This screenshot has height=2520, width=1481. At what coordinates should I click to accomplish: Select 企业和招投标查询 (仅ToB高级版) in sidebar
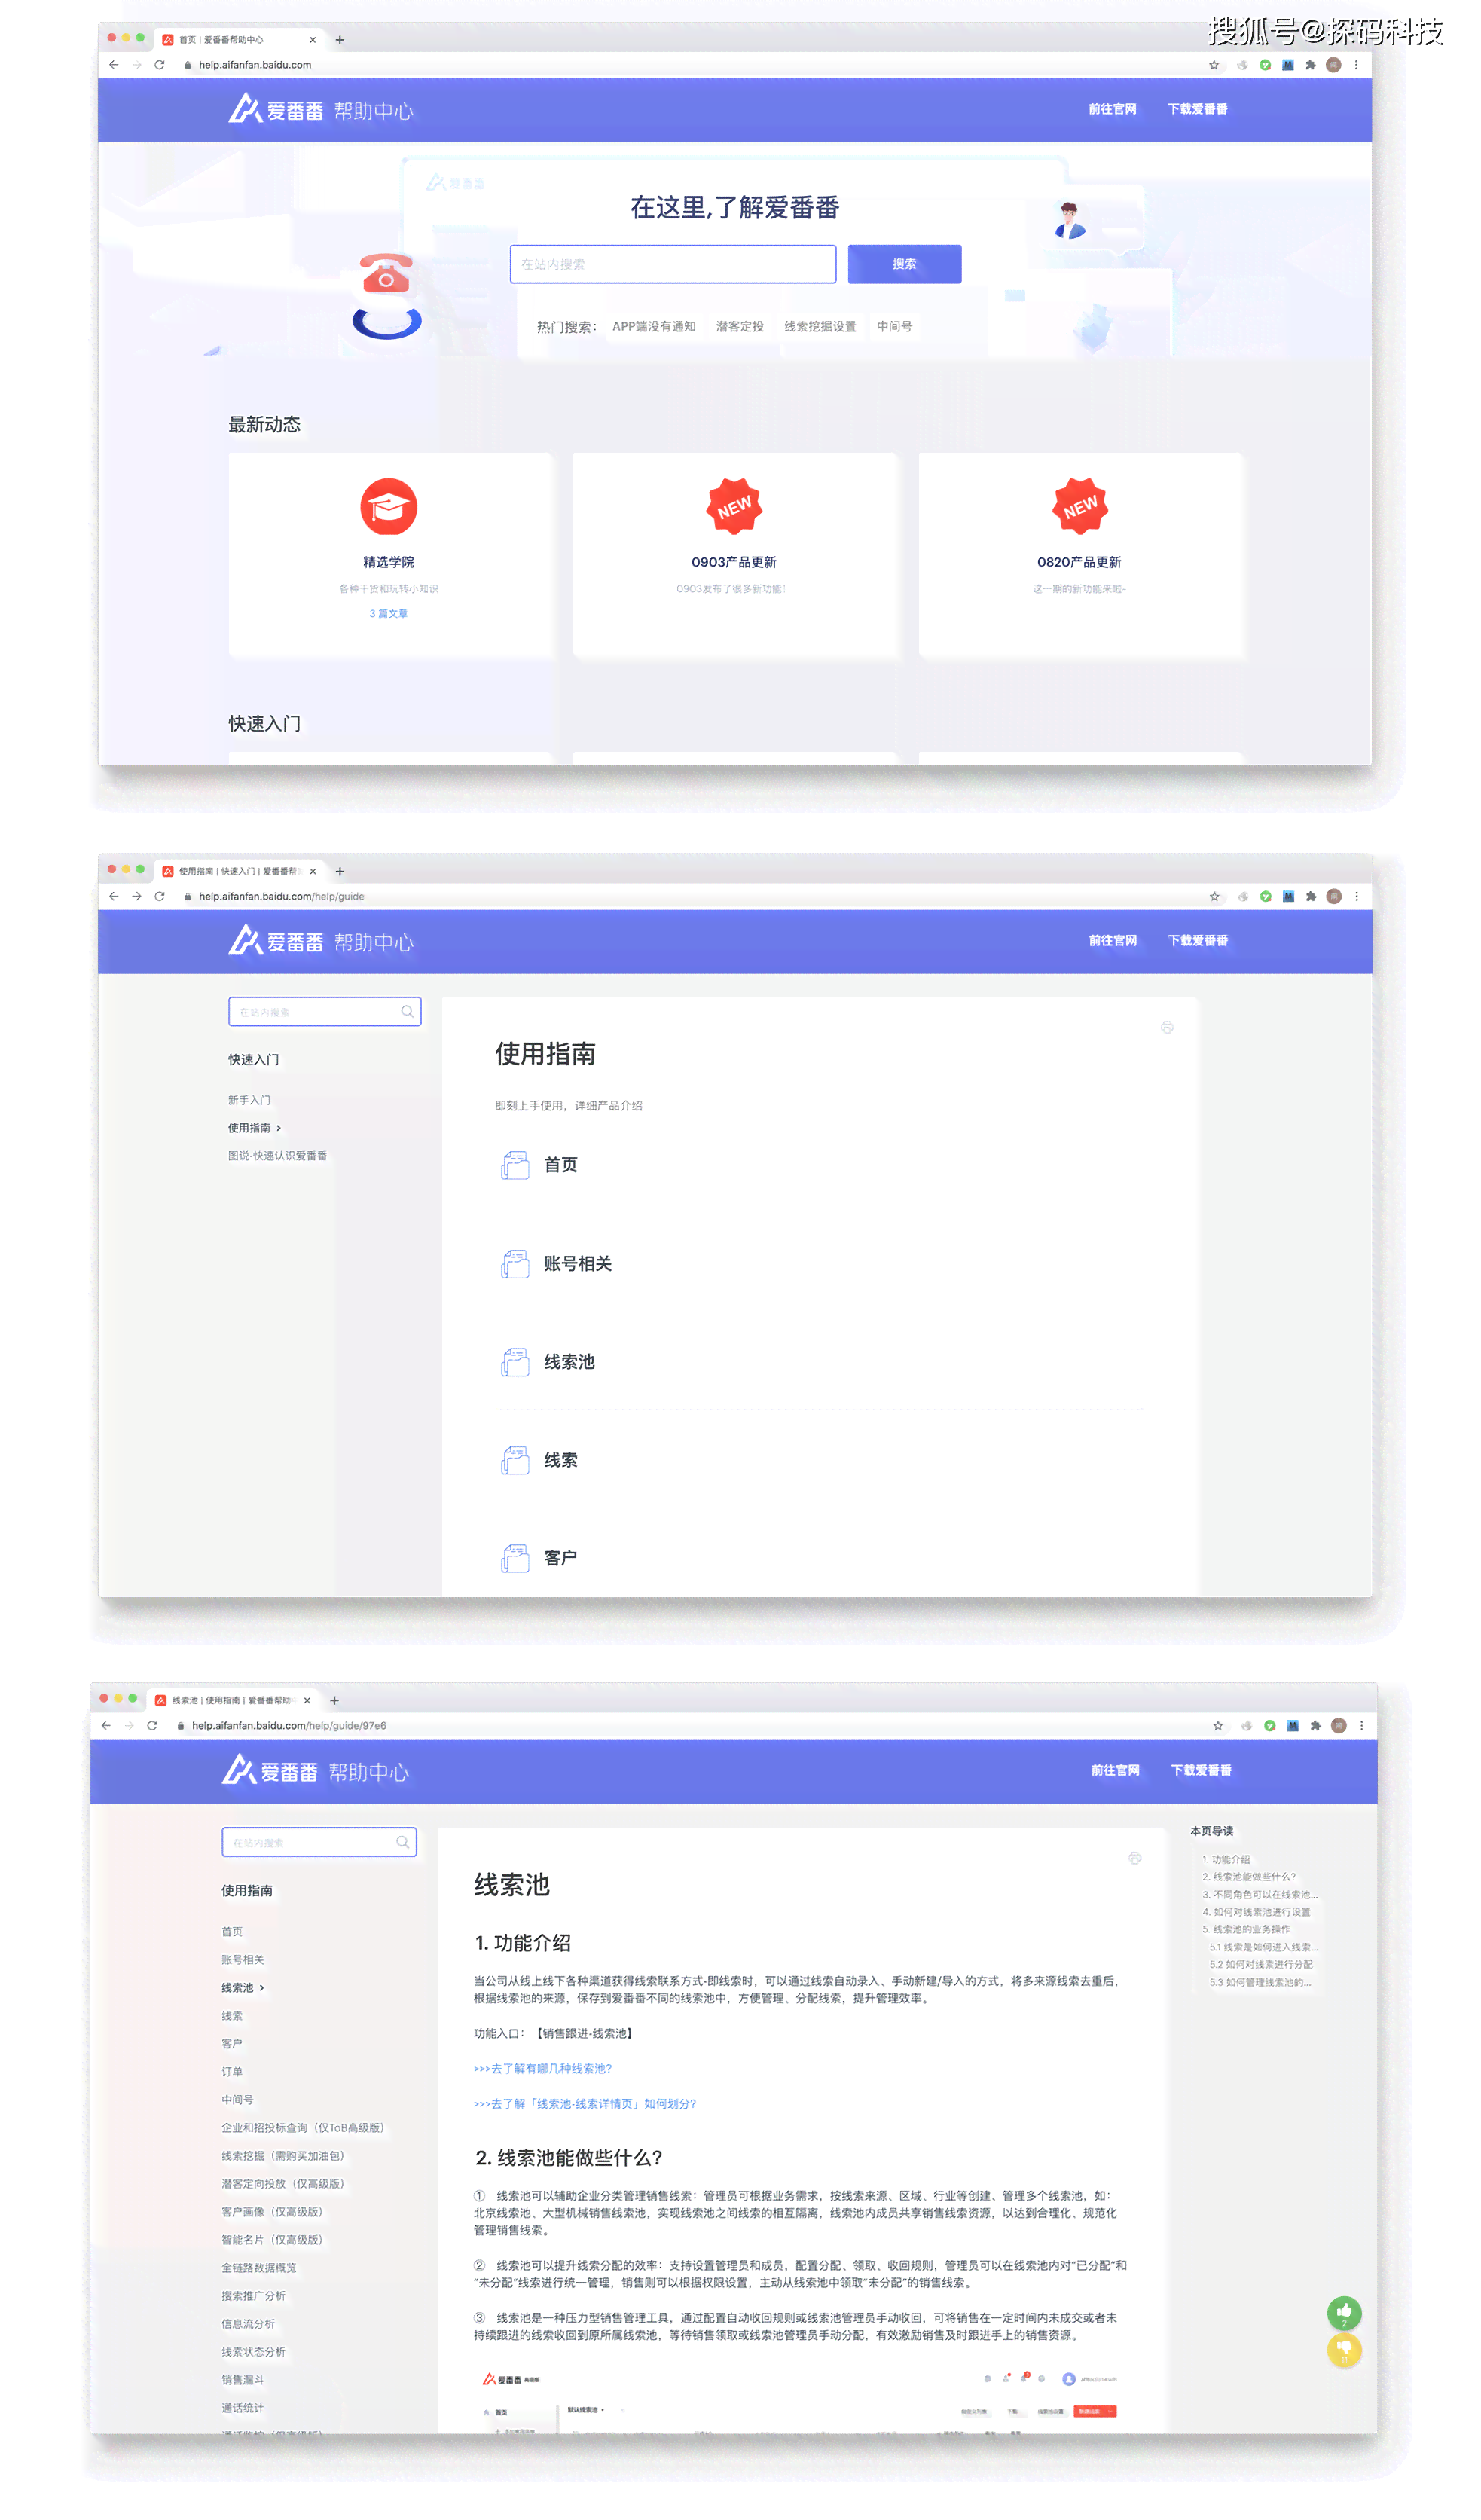(303, 2128)
